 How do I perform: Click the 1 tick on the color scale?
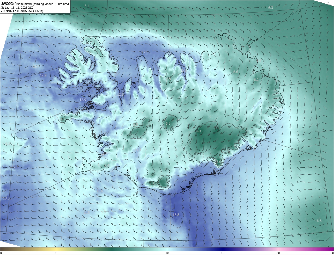click(x=56, y=253)
